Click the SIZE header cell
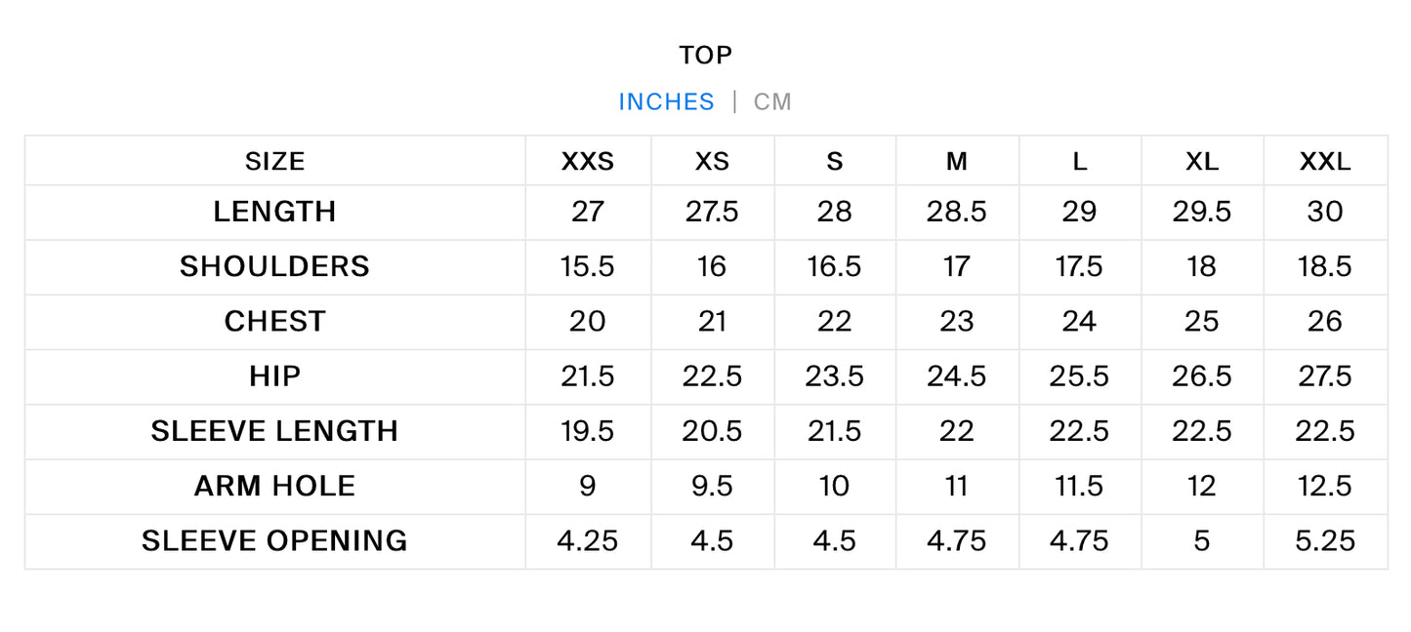The width and height of the screenshot is (1411, 632). click(275, 162)
